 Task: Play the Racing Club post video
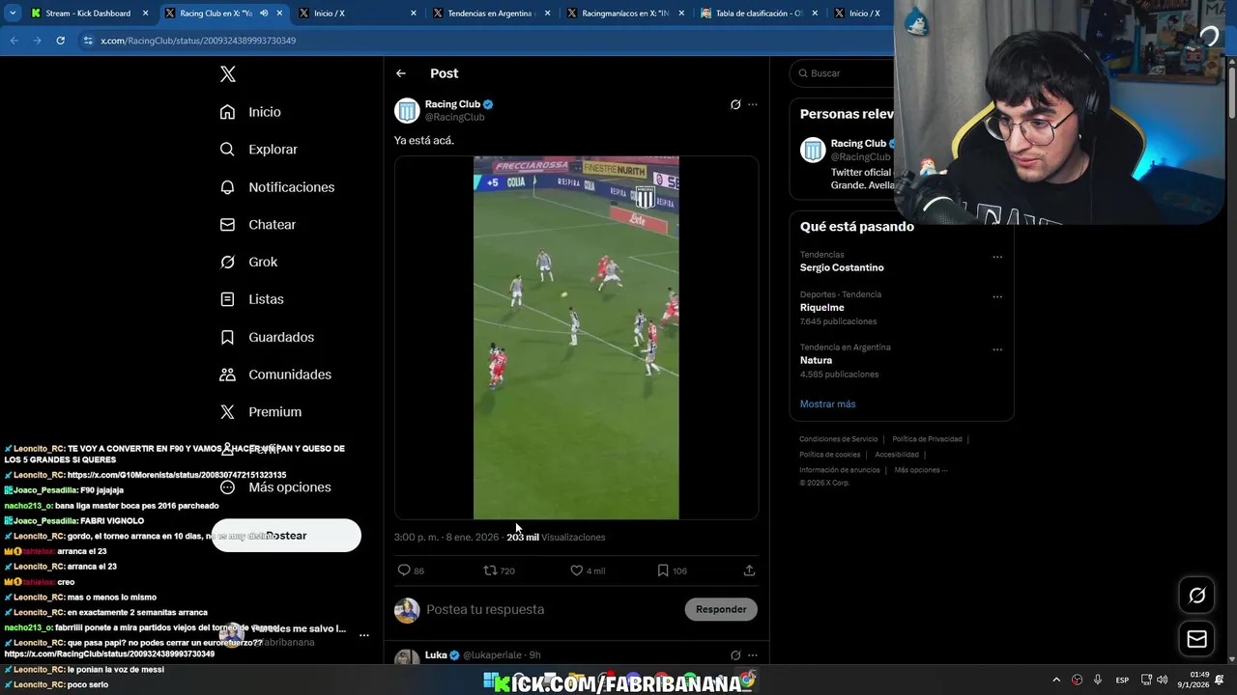click(576, 338)
